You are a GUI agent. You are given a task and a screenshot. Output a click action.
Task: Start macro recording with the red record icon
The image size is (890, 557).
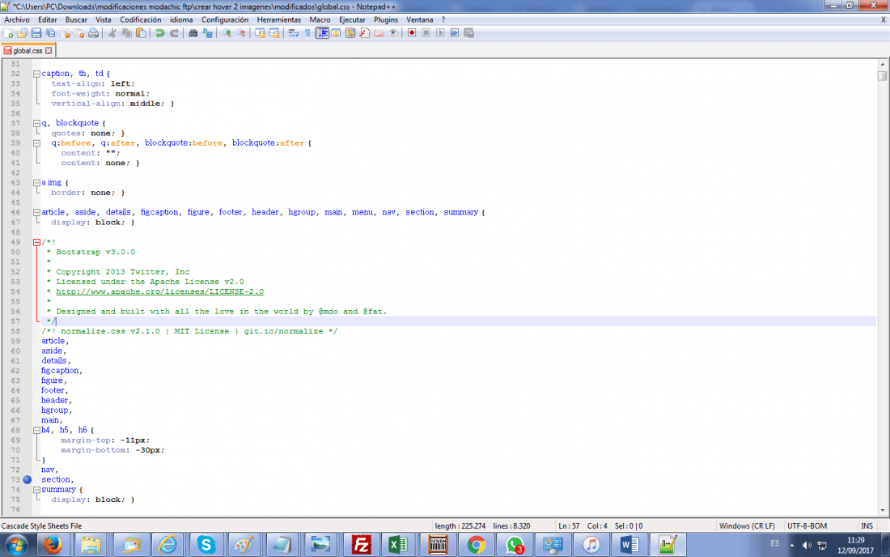tap(412, 33)
